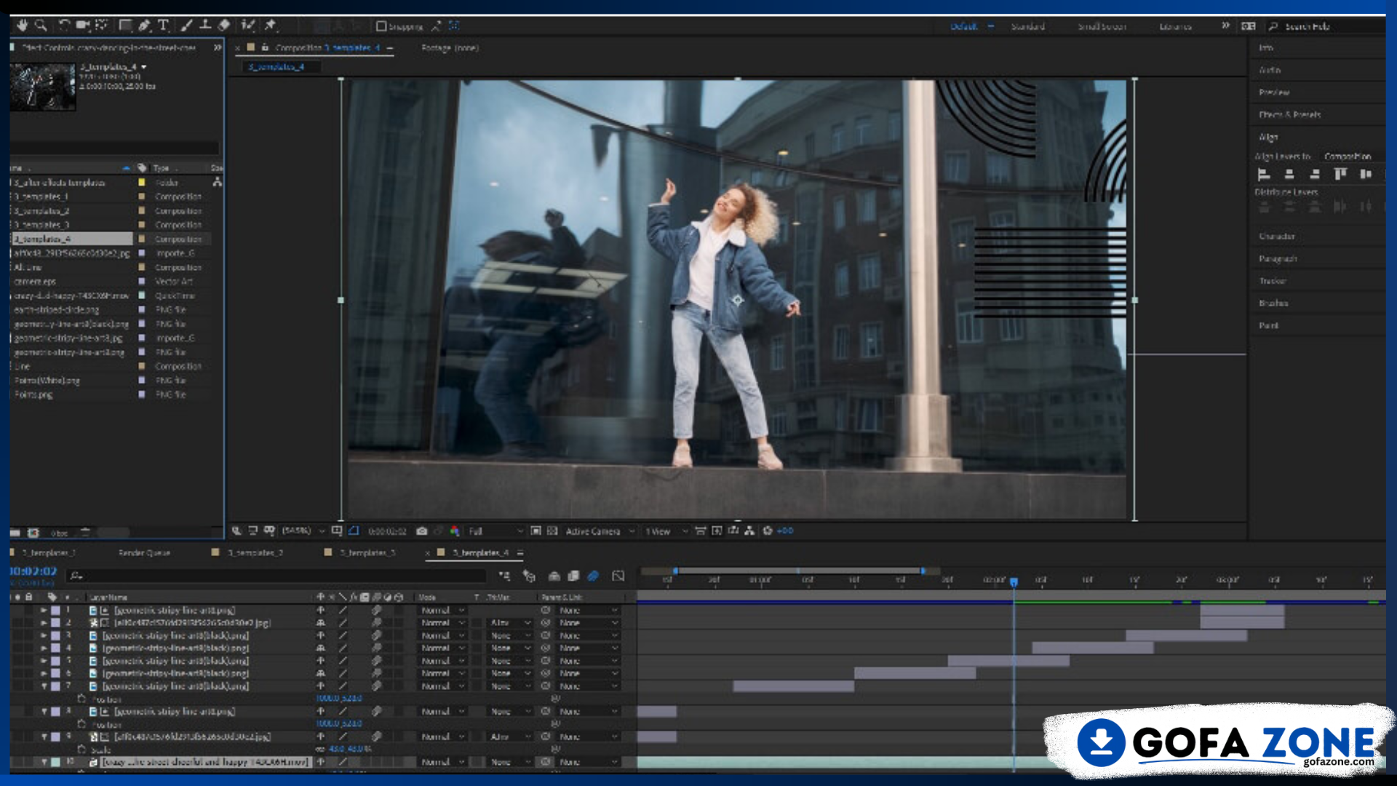Switch to the 3_templates_2 timeline tab
This screenshot has height=786, width=1397.
[255, 553]
